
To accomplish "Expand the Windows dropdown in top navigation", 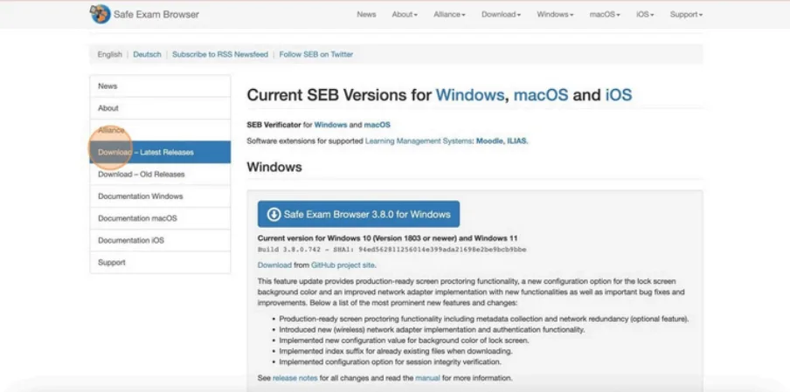I will [555, 15].
